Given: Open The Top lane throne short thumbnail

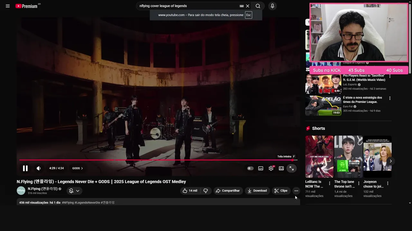Looking at the screenshot, I should click(348, 157).
